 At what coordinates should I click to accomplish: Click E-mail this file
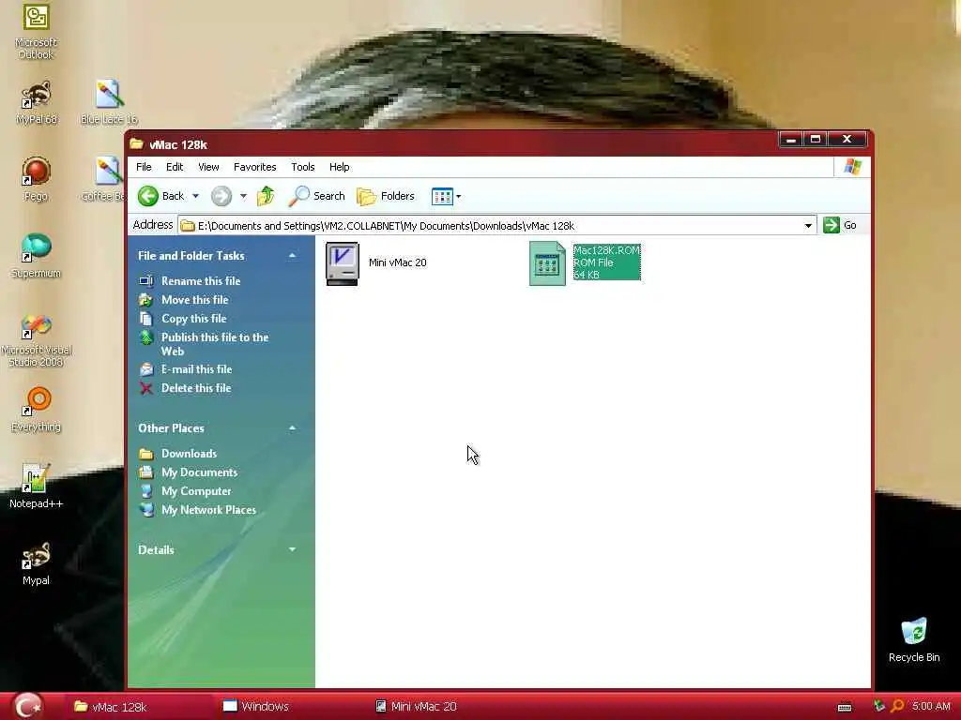pos(186,369)
